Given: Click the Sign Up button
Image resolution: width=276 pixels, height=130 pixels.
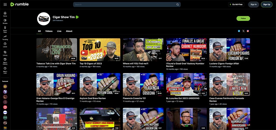Looking at the screenshot, I should pyautogui.click(x=267, y=4).
